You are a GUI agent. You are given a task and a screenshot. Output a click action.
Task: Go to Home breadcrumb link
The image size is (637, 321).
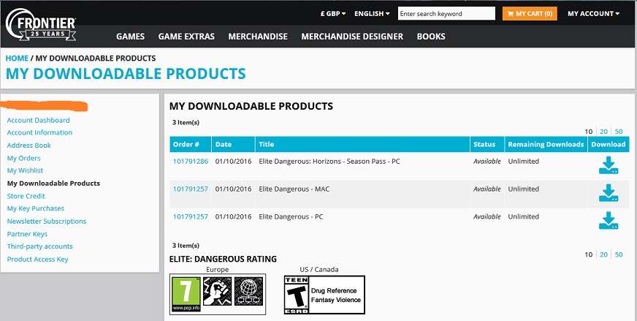[17, 58]
